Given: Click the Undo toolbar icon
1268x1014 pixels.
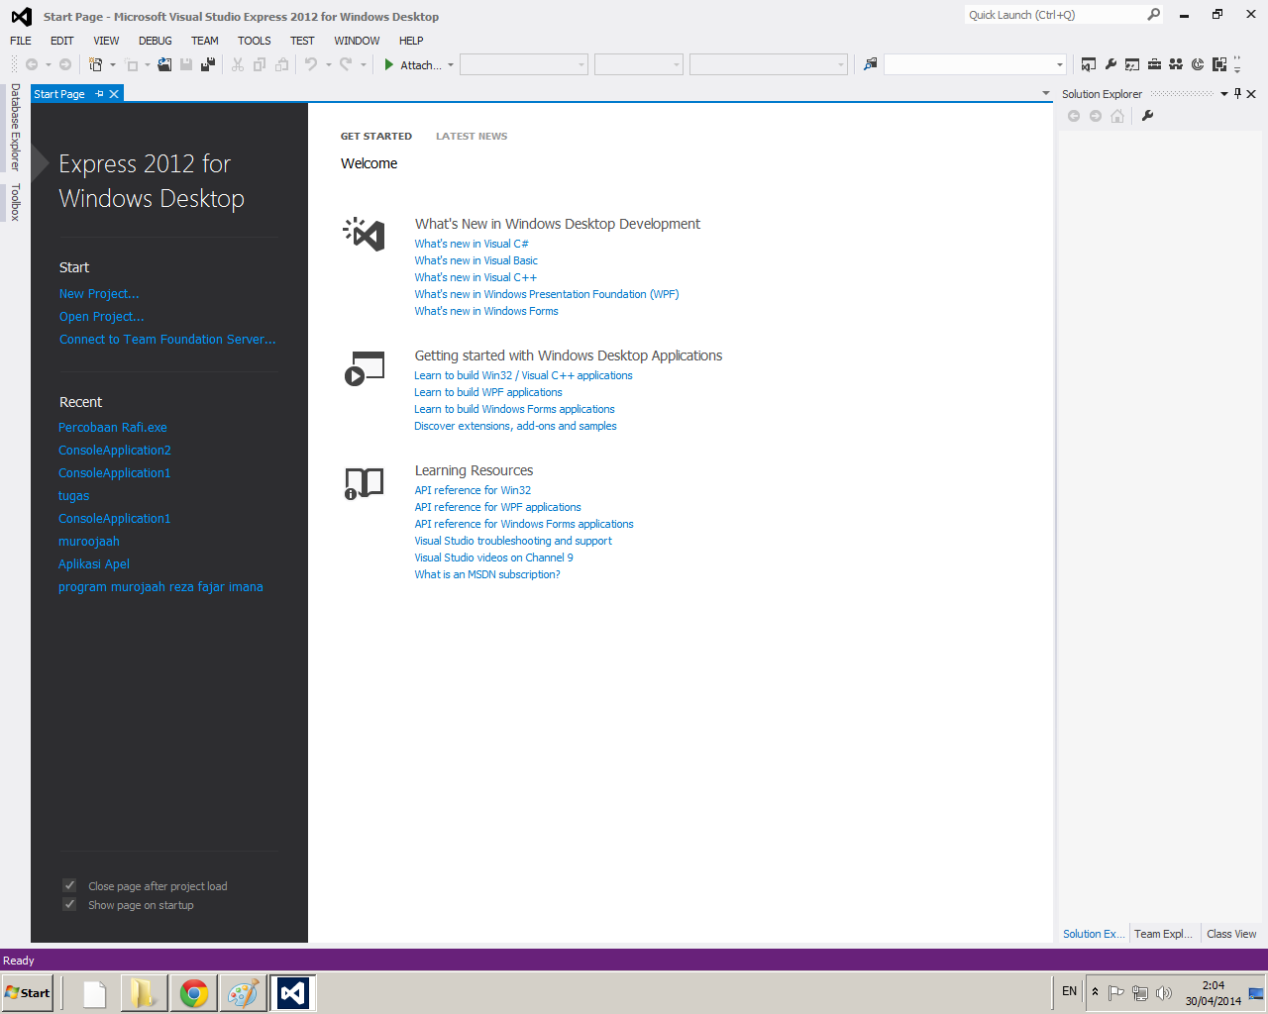Looking at the screenshot, I should 311,64.
